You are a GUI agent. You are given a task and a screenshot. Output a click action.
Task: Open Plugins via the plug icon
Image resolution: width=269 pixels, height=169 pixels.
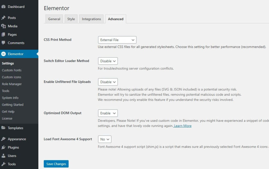tap(4, 147)
